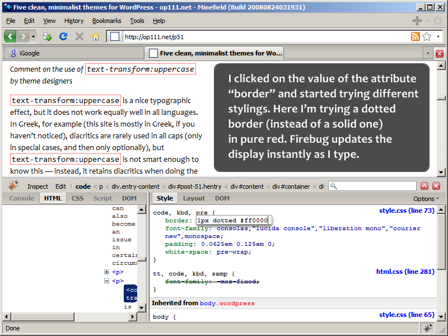Click the Forward navigation arrow
448x336 pixels.
tap(23, 36)
